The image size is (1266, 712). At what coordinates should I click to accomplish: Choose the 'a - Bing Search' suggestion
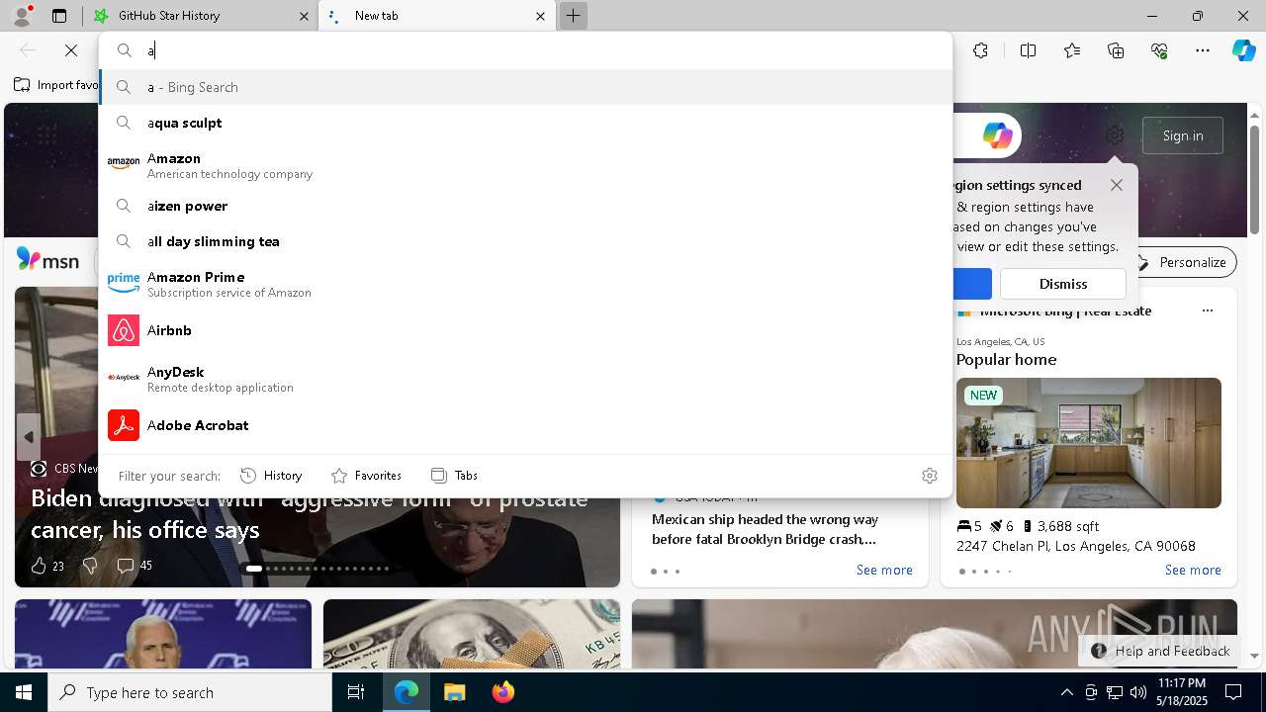pyautogui.click(x=526, y=87)
